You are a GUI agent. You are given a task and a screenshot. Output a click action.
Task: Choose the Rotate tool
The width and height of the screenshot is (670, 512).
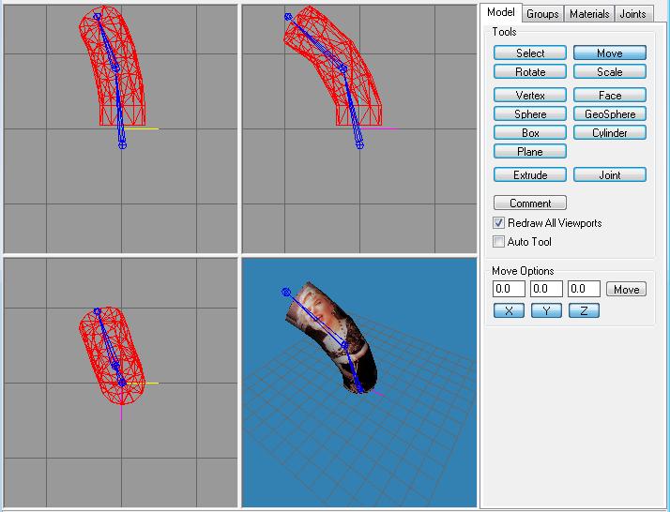(530, 72)
